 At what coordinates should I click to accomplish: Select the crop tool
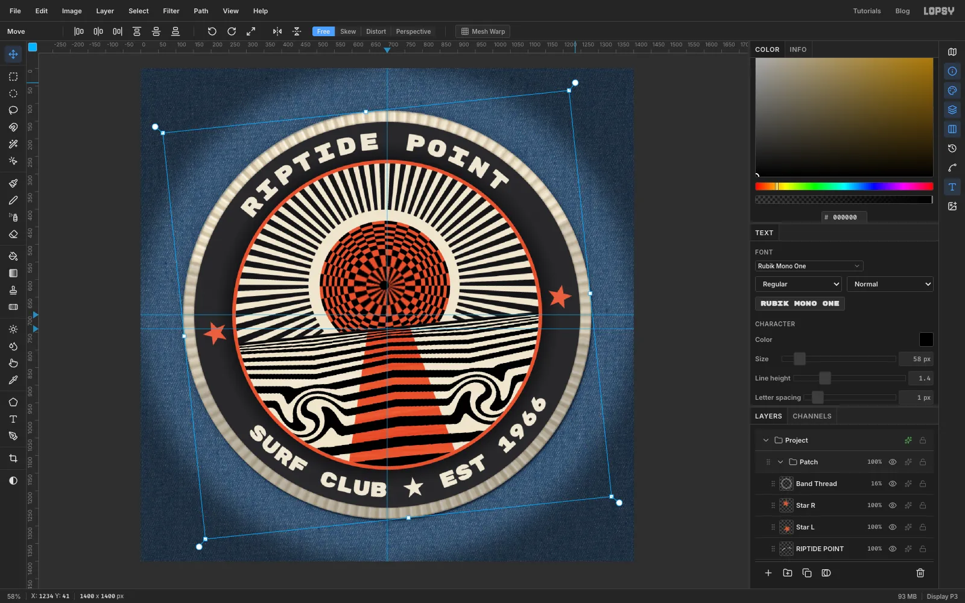pos(13,458)
